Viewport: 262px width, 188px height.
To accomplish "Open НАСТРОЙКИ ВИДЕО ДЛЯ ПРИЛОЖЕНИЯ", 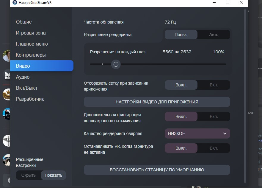I will [x=157, y=102].
